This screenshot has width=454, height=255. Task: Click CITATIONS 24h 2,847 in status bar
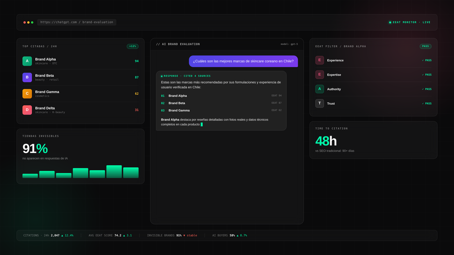[x=48, y=235]
